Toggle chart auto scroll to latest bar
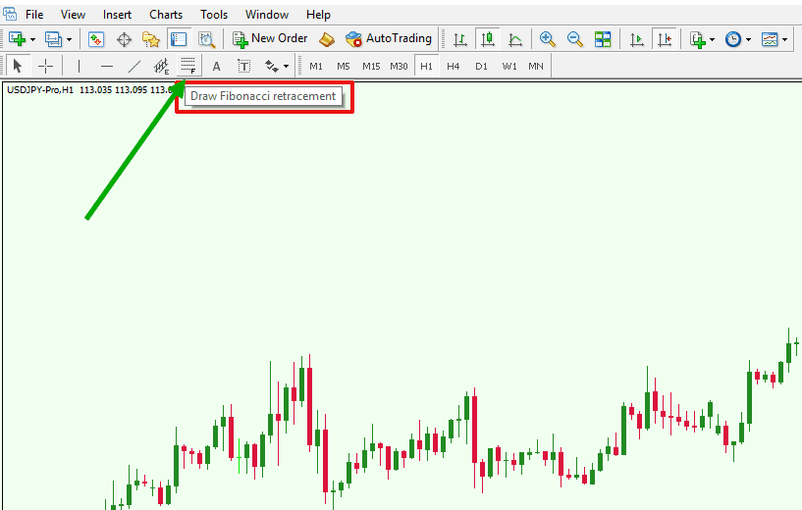The width and height of the screenshot is (802, 510). 637,39
